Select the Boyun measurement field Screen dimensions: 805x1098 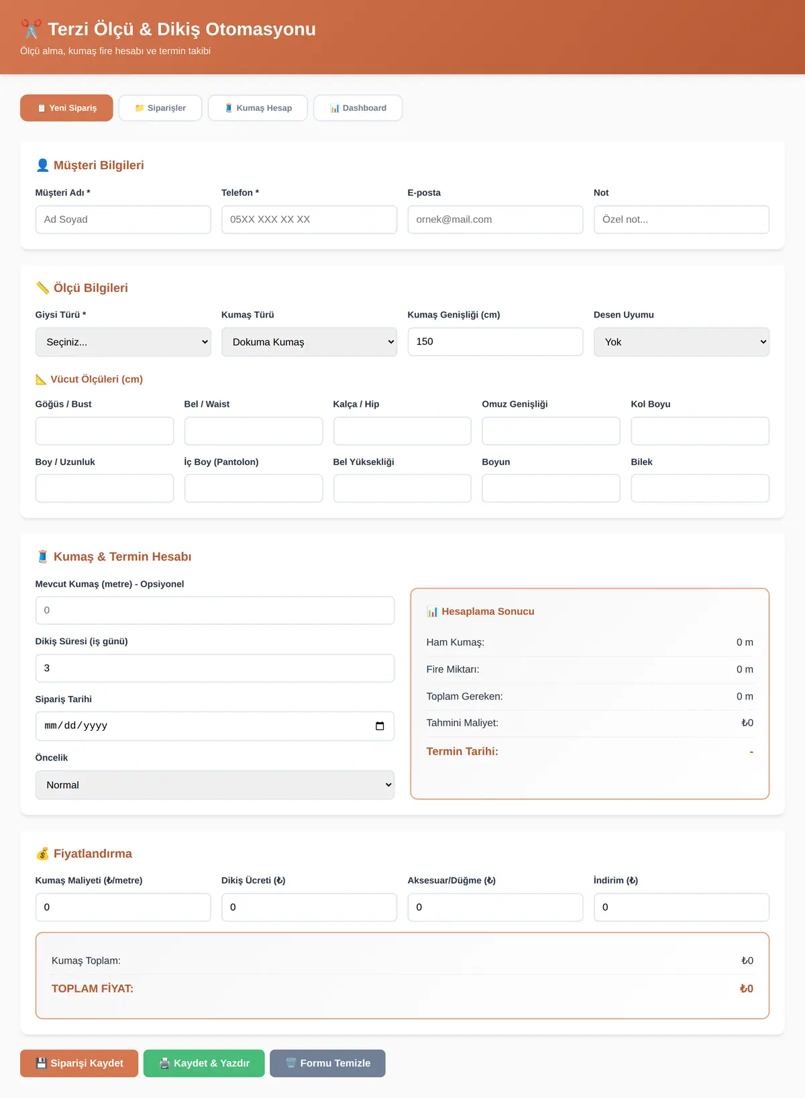point(551,489)
